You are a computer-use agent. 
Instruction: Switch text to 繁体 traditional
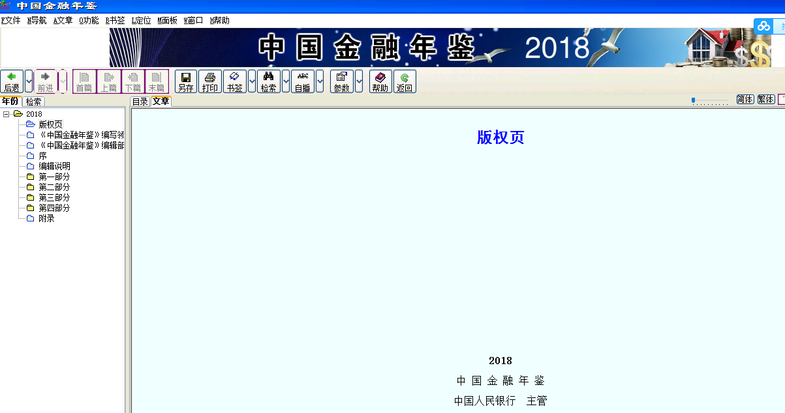[x=766, y=100]
